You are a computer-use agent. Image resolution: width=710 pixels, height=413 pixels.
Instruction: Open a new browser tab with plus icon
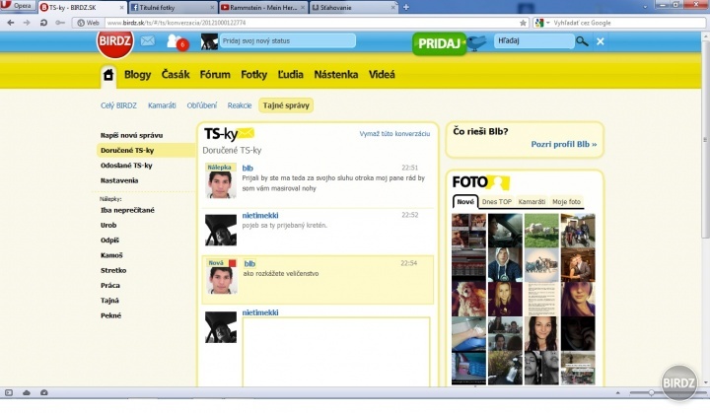[x=406, y=7]
